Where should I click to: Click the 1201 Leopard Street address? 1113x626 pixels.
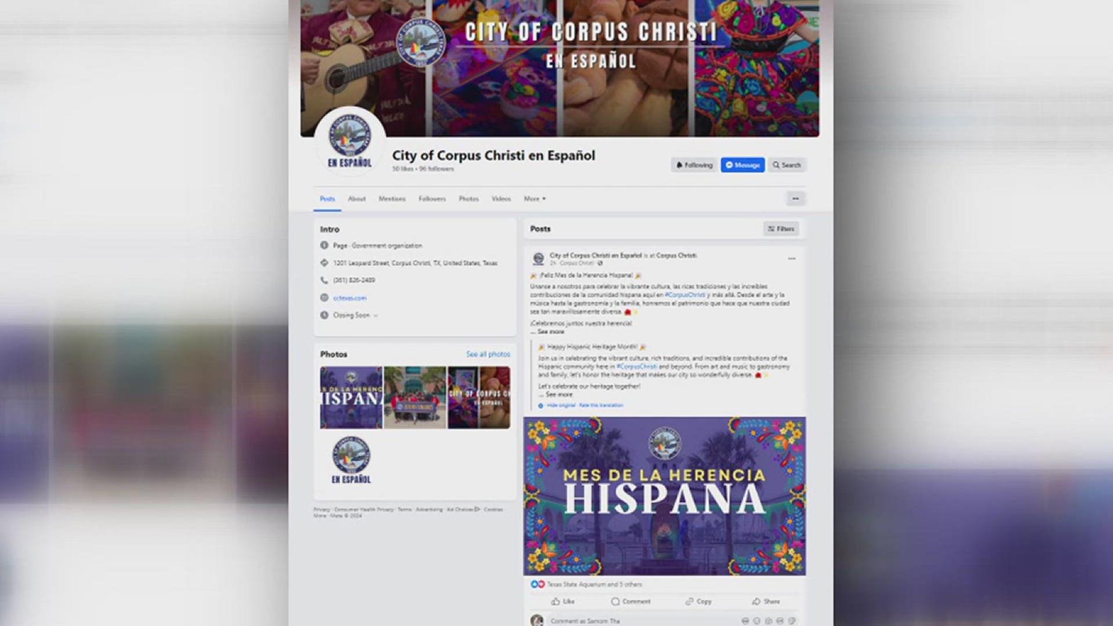pyautogui.click(x=415, y=263)
